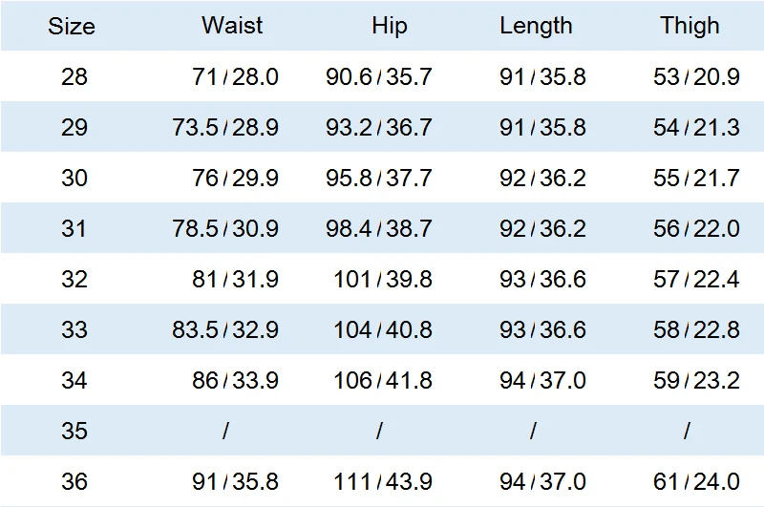Select the length cell for size 32
Viewport: 764px width, 507px height.
click(x=542, y=279)
